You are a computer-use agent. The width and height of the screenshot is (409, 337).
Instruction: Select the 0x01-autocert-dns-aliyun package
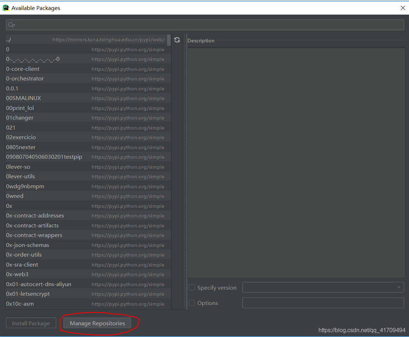point(88,284)
